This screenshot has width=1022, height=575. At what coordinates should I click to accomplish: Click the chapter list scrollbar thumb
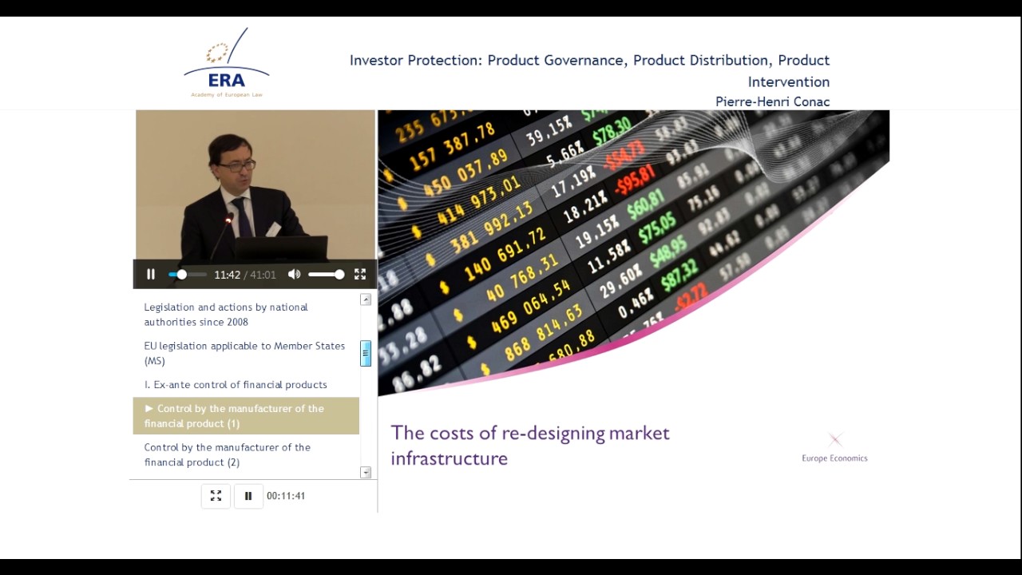click(366, 354)
